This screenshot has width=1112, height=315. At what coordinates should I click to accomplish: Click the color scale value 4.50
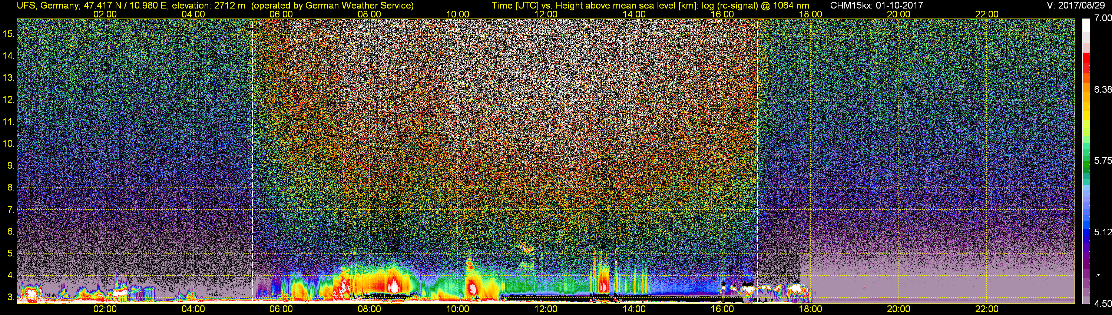point(1102,304)
